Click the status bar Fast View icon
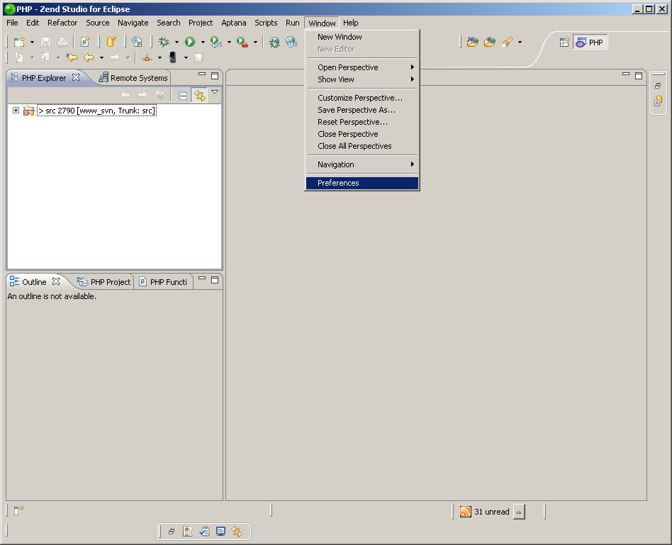Viewport: 672px width, 545px height. [18, 510]
